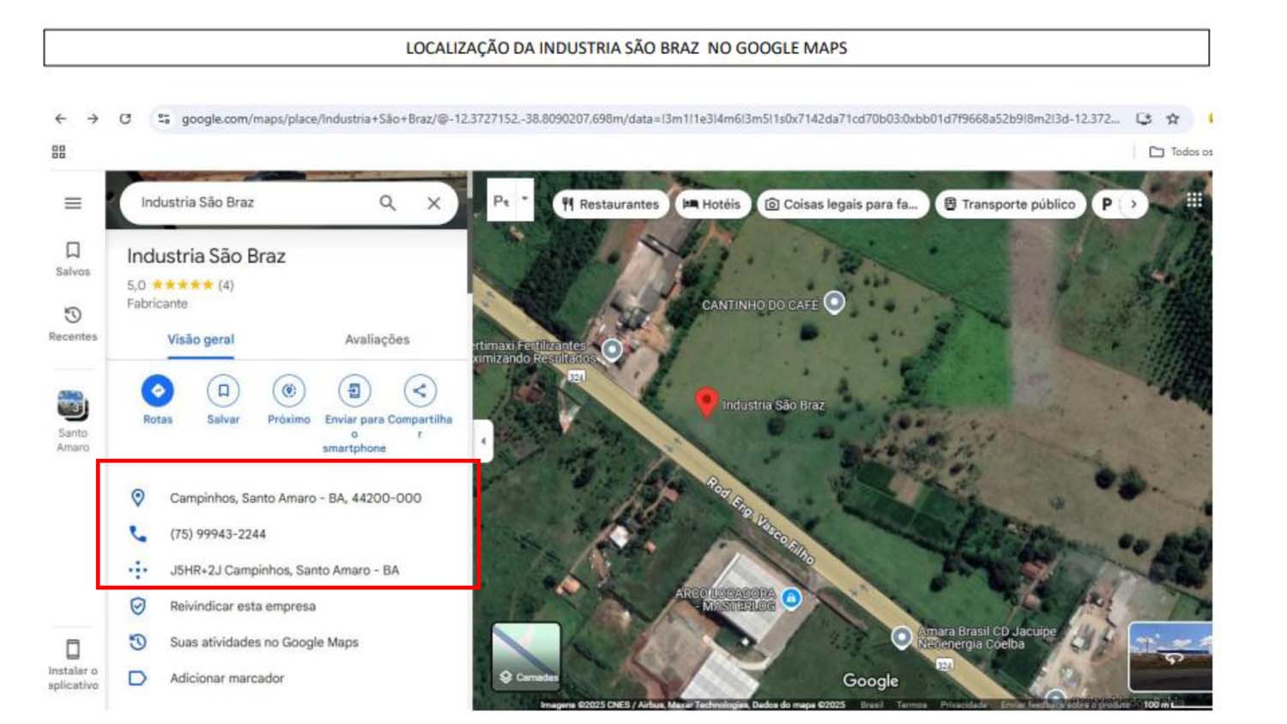The width and height of the screenshot is (1287, 724).
Task: Open the 'Todos os' bookmarks folder
Action: coord(1181,152)
